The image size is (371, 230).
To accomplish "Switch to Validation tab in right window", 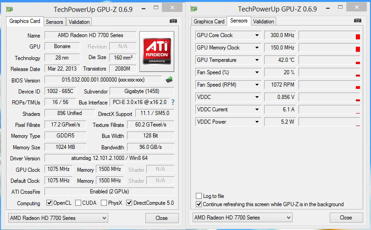I will pyautogui.click(x=263, y=22).
